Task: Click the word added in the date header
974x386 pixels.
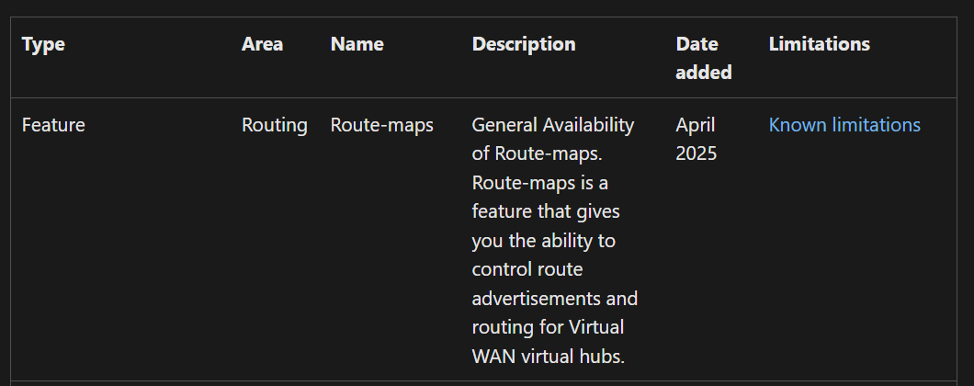Action: (703, 73)
